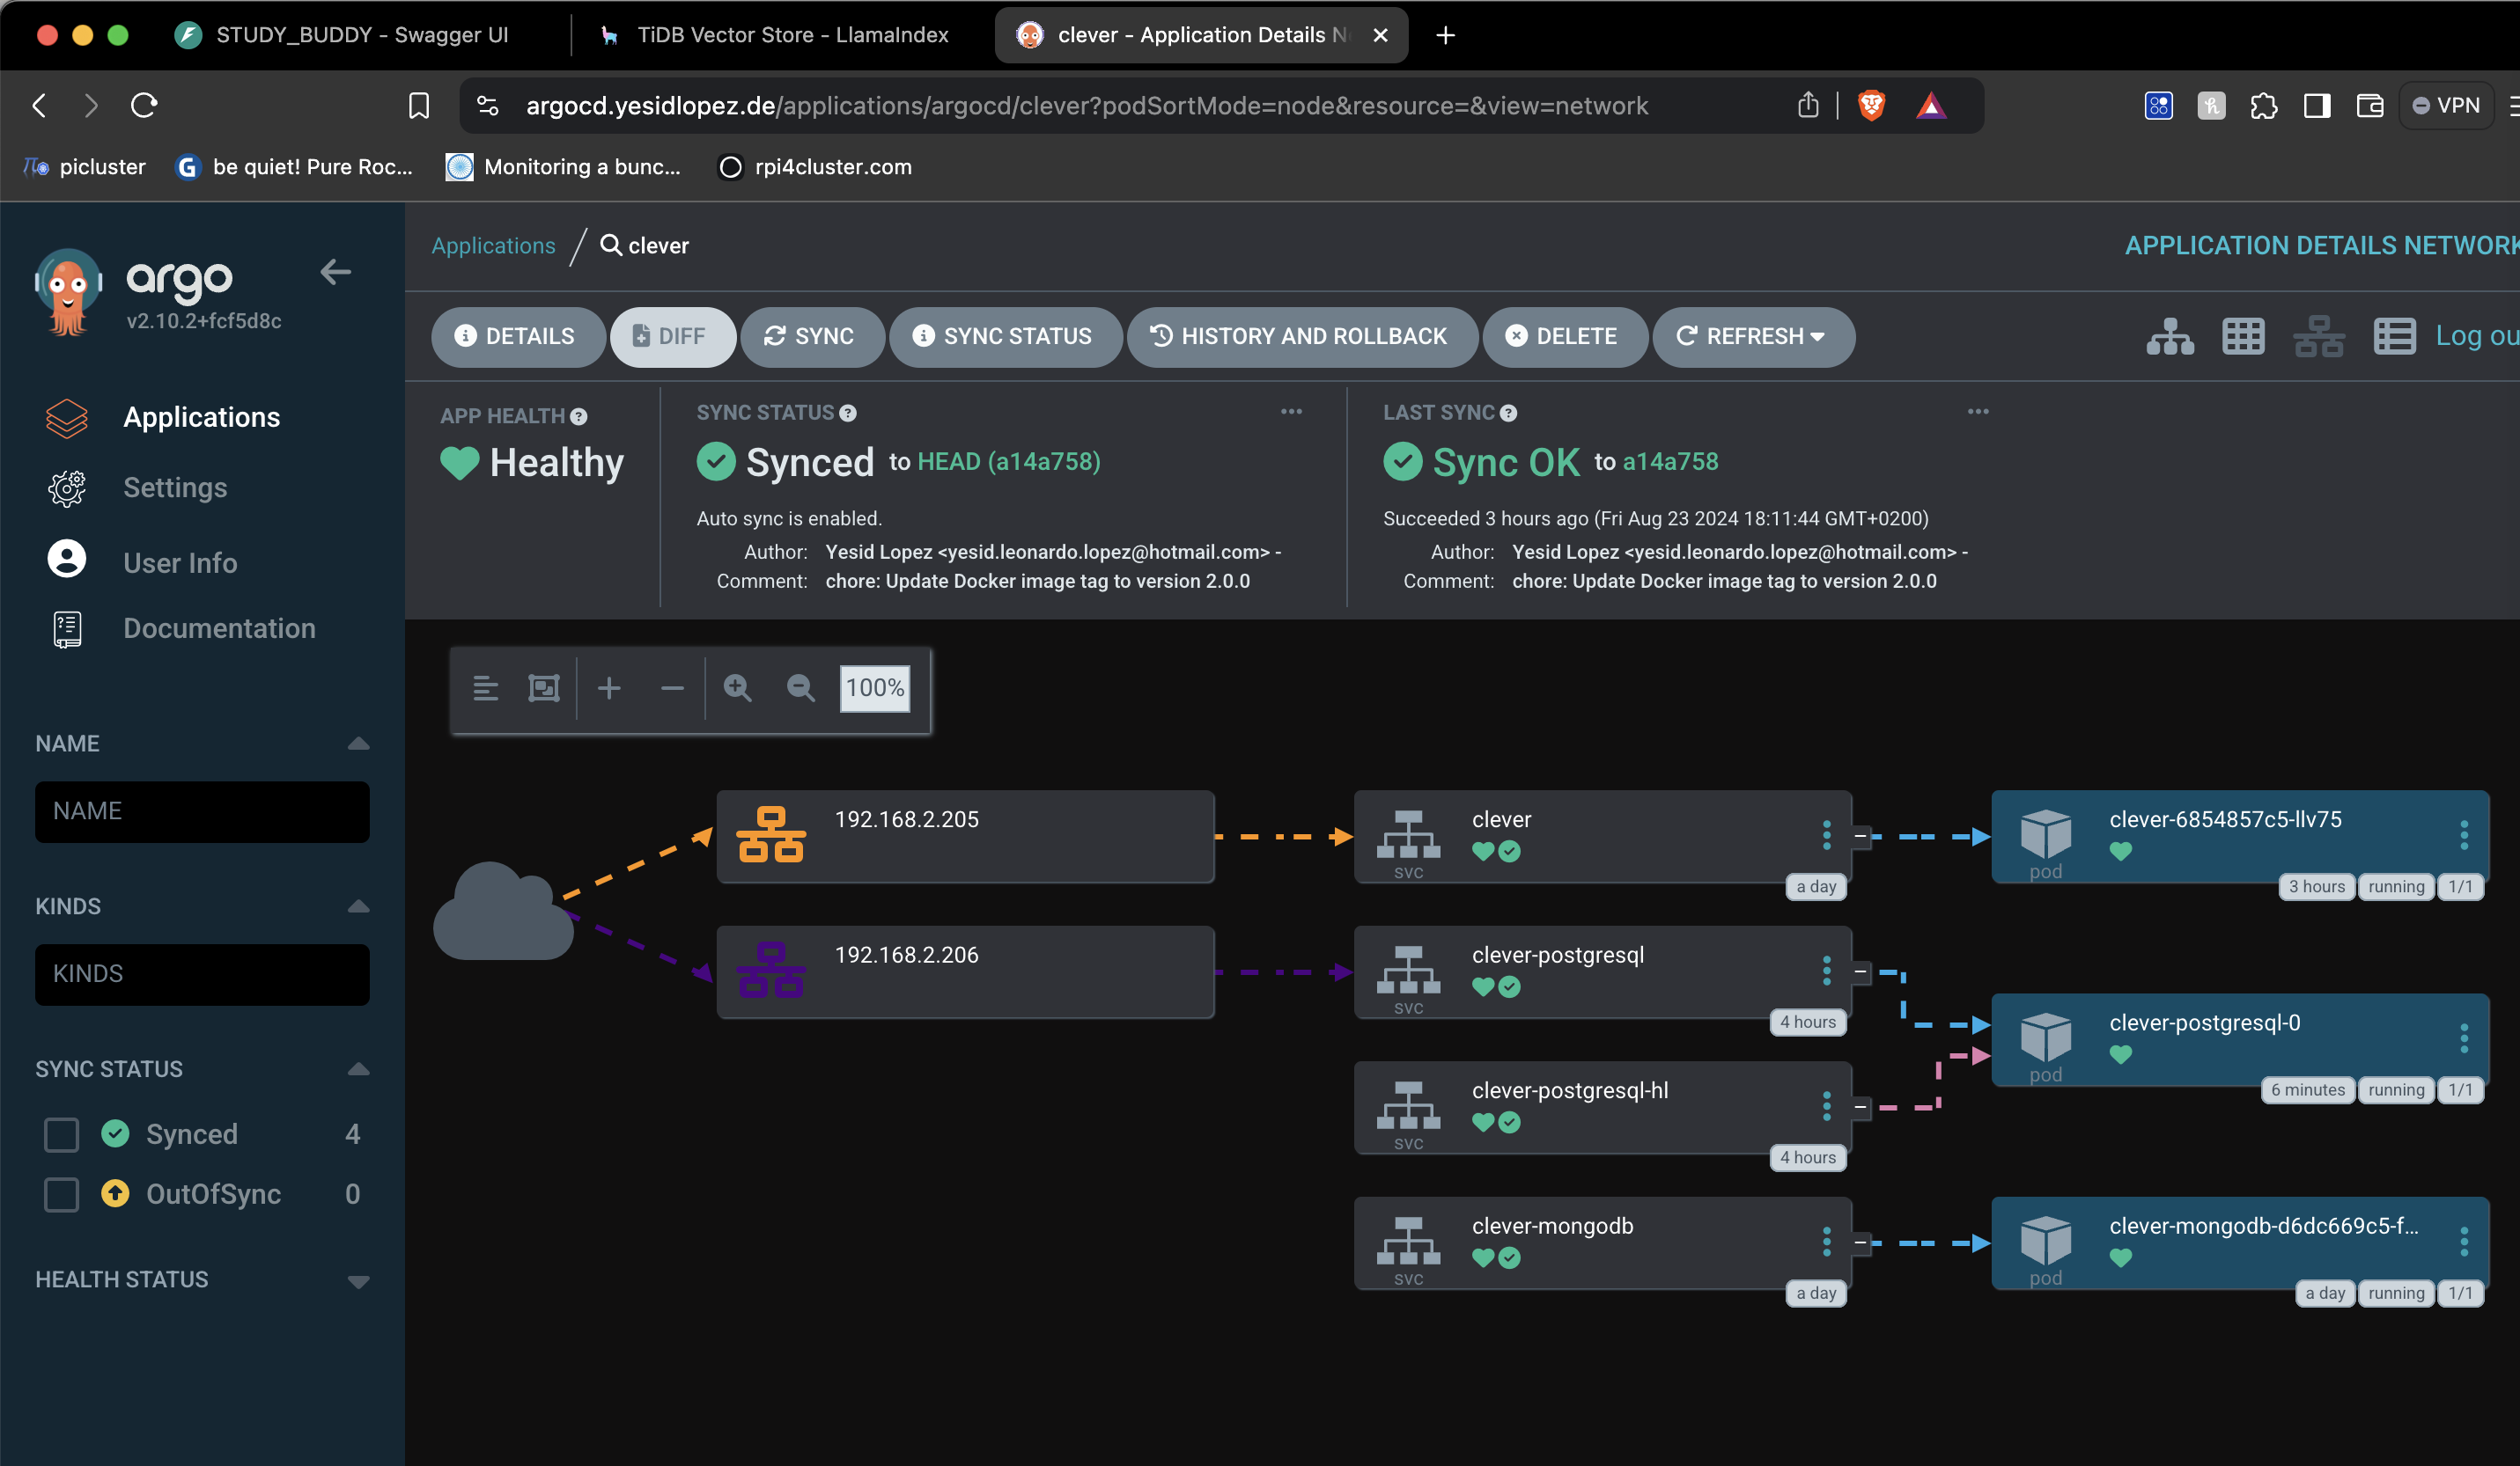Viewport: 2520px width, 1466px height.
Task: Click the zoom in magnifier icon
Action: click(x=737, y=687)
